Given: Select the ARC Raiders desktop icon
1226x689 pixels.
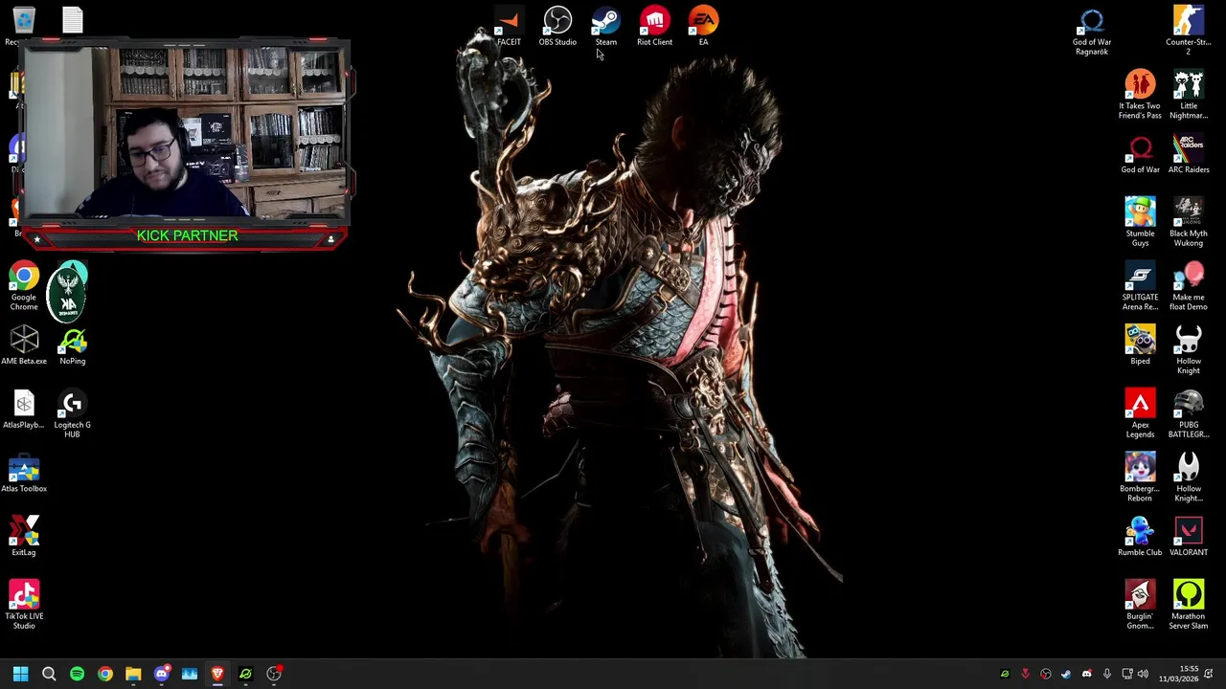Looking at the screenshot, I should (1188, 154).
